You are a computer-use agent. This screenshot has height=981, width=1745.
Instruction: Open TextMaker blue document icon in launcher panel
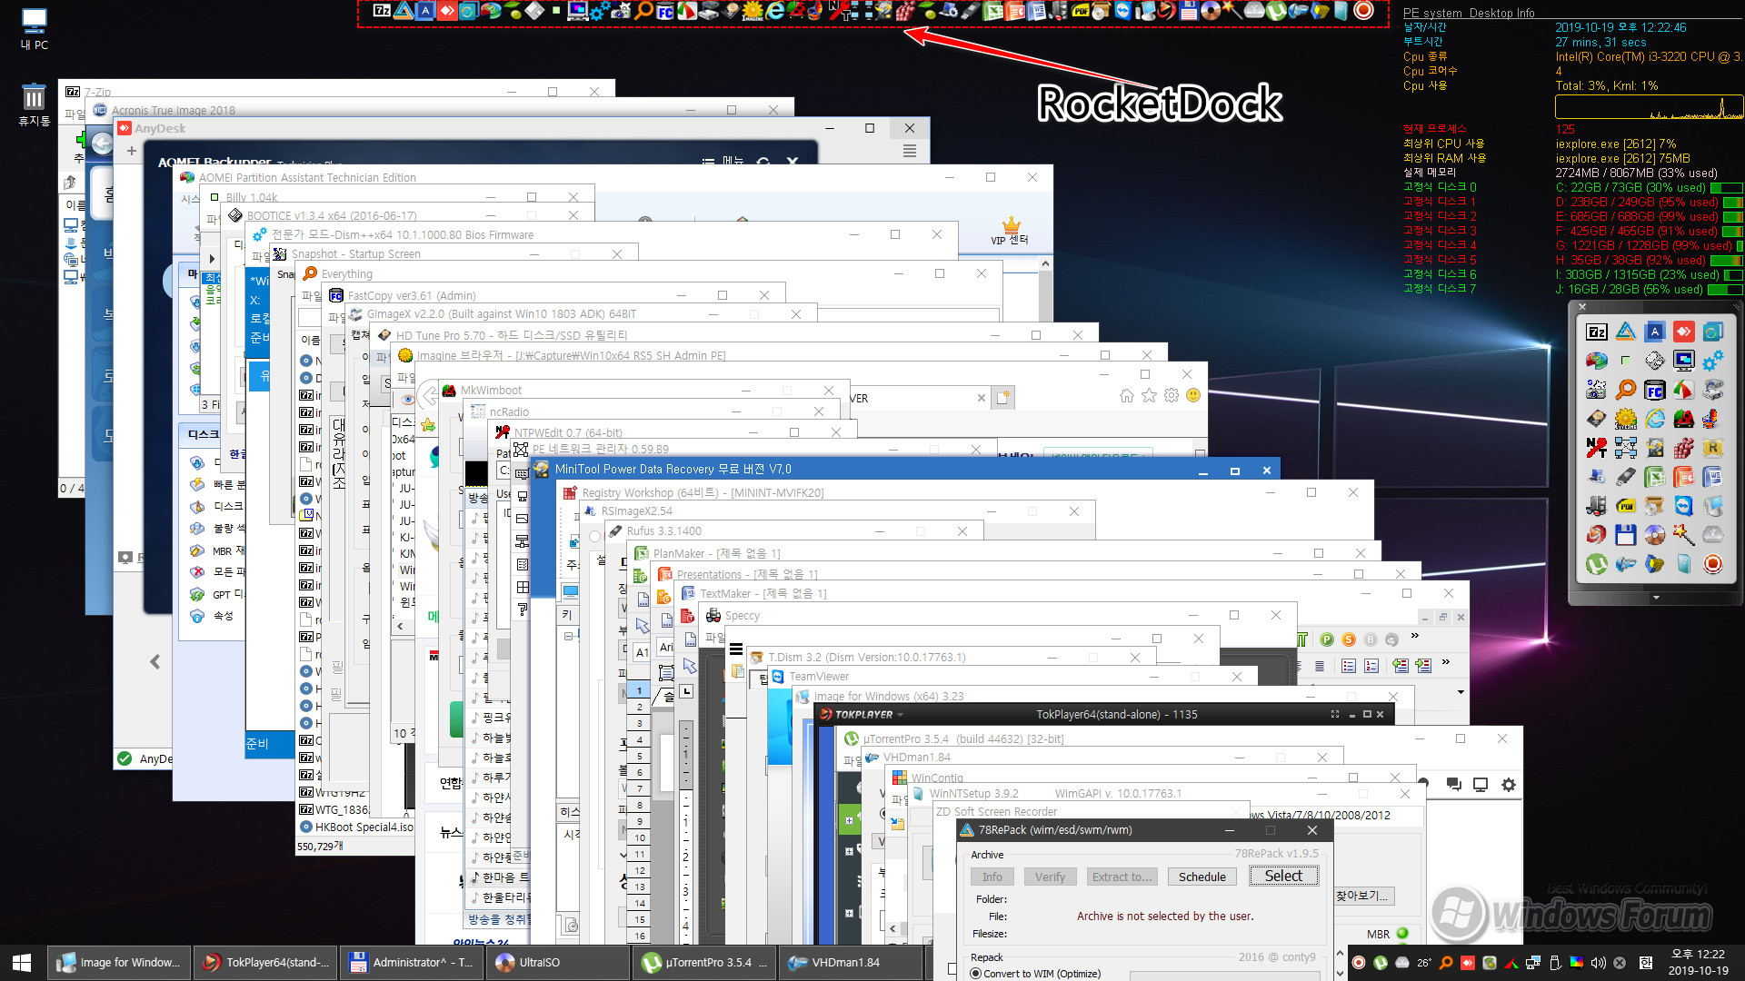point(1712,477)
